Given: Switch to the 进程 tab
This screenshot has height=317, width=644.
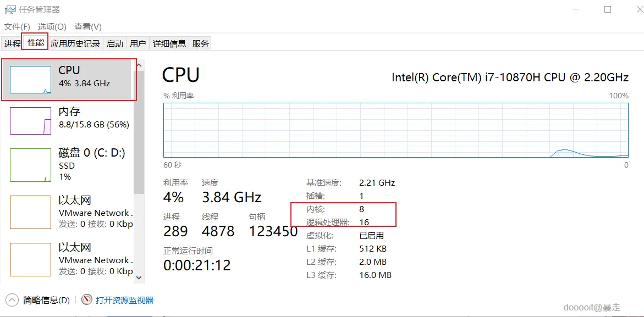Looking at the screenshot, I should [12, 43].
